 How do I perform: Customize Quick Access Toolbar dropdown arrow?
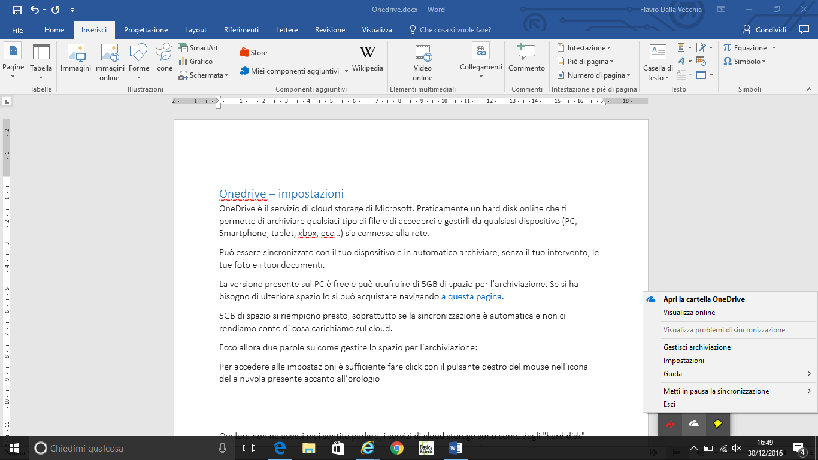[72, 10]
